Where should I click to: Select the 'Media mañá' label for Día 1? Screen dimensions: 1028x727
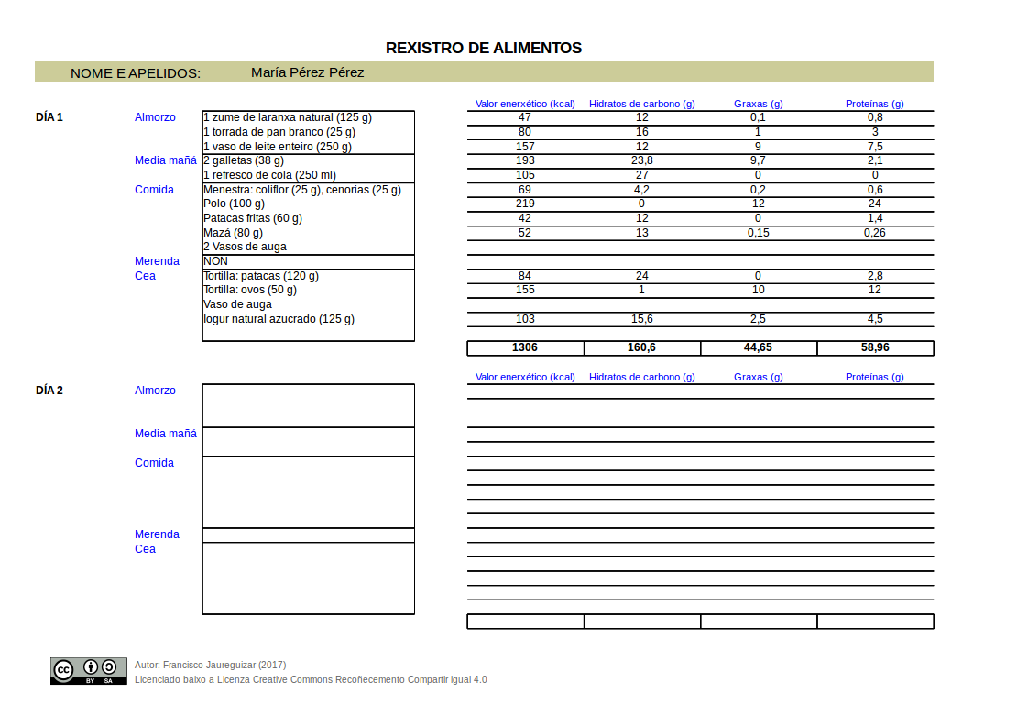tap(164, 160)
